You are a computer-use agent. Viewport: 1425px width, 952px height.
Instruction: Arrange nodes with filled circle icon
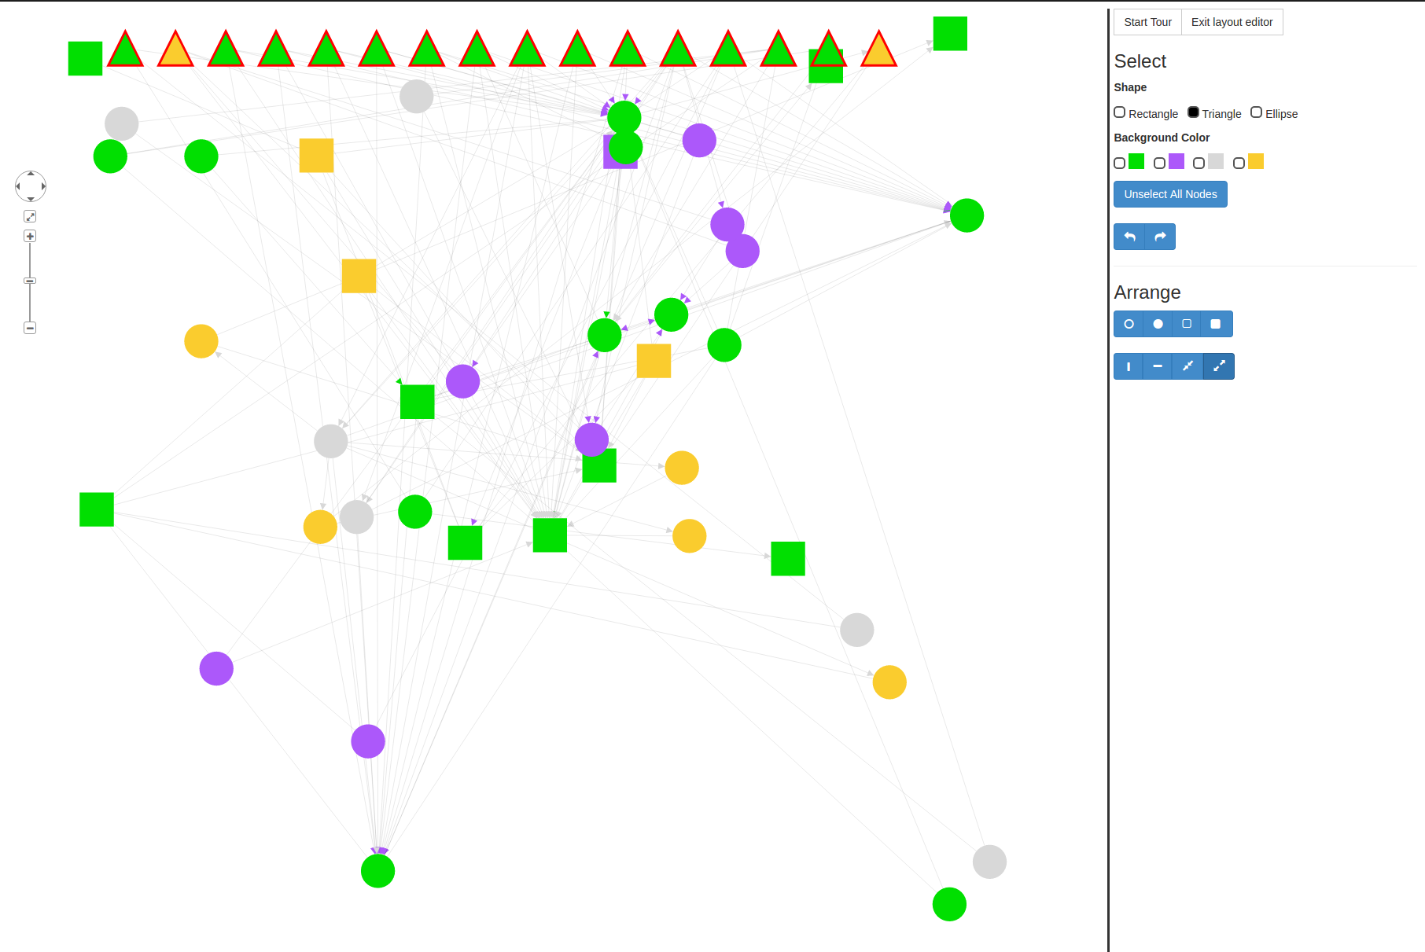point(1158,324)
